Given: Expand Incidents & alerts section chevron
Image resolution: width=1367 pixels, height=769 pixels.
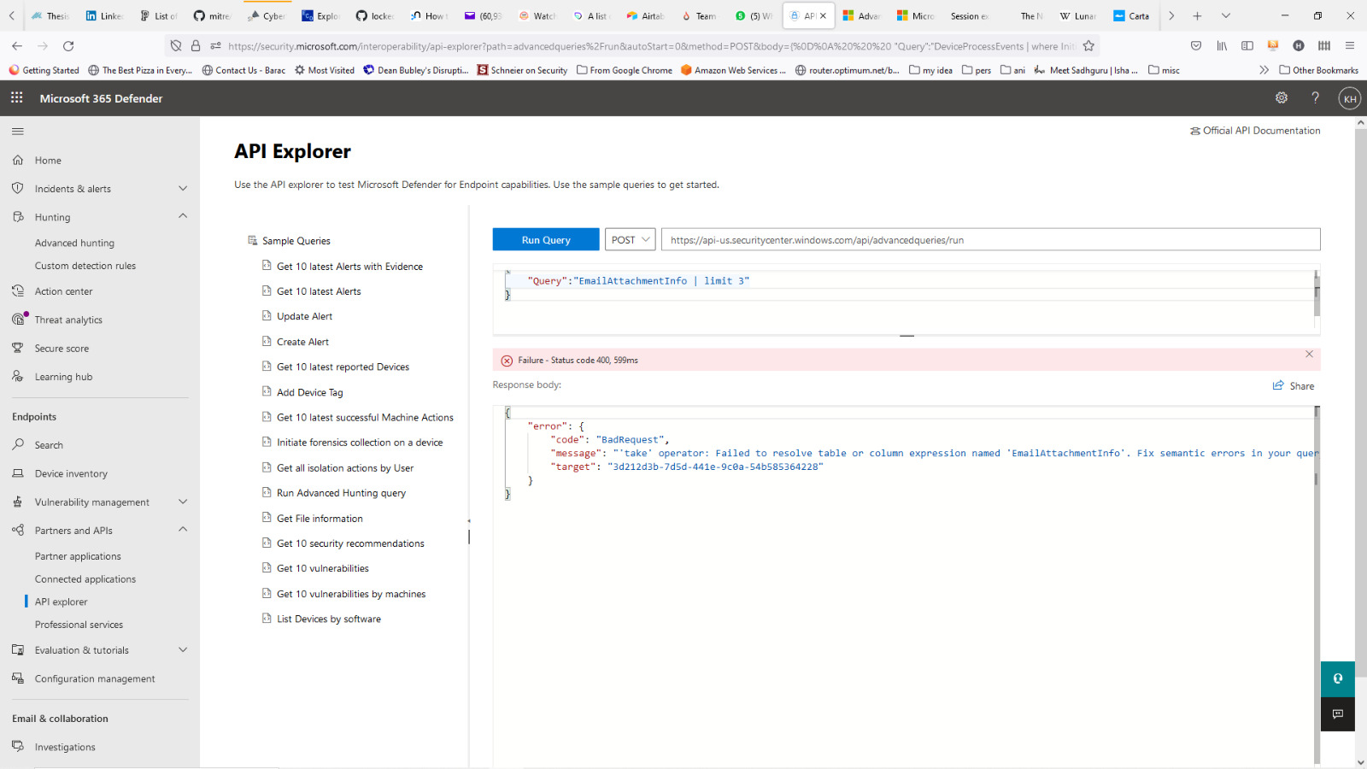Looking at the screenshot, I should (x=183, y=188).
